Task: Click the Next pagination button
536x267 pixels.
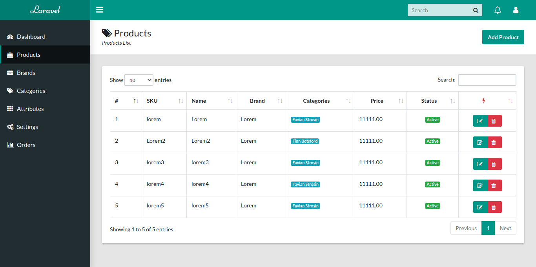Action: point(505,228)
